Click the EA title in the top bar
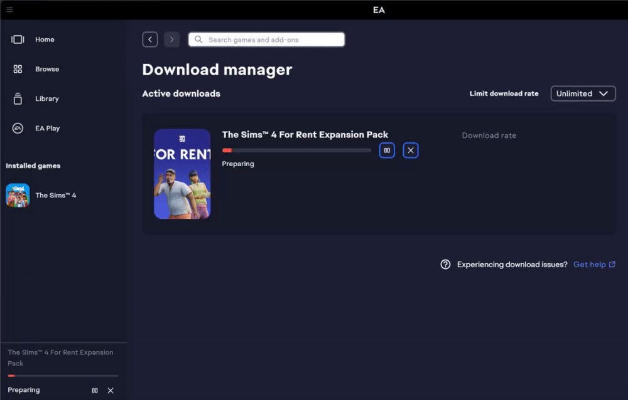 pyautogui.click(x=379, y=10)
